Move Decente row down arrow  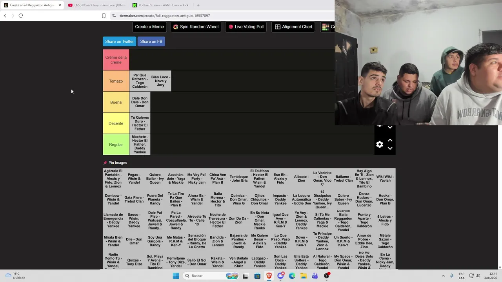point(390,127)
